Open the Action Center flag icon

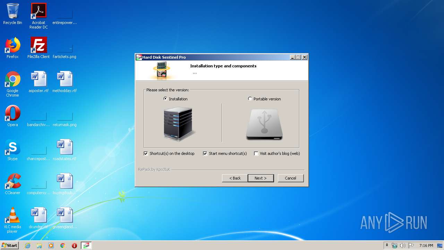411,245
